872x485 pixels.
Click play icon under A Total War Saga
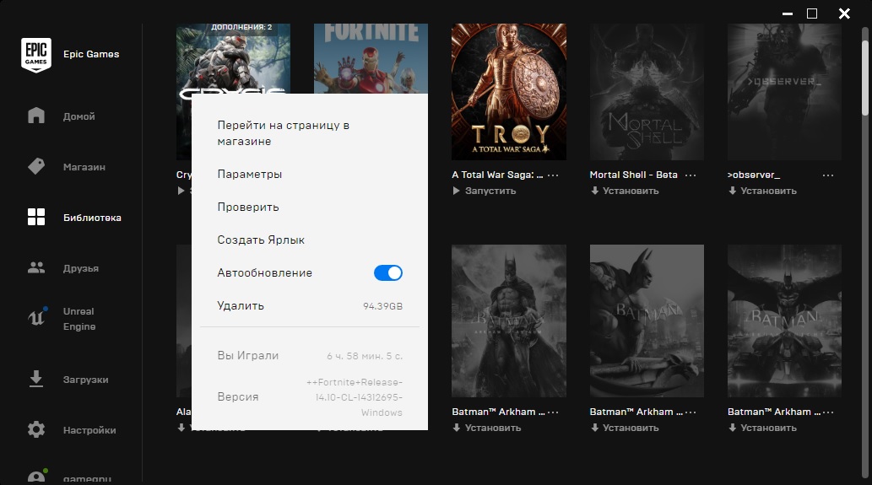456,191
